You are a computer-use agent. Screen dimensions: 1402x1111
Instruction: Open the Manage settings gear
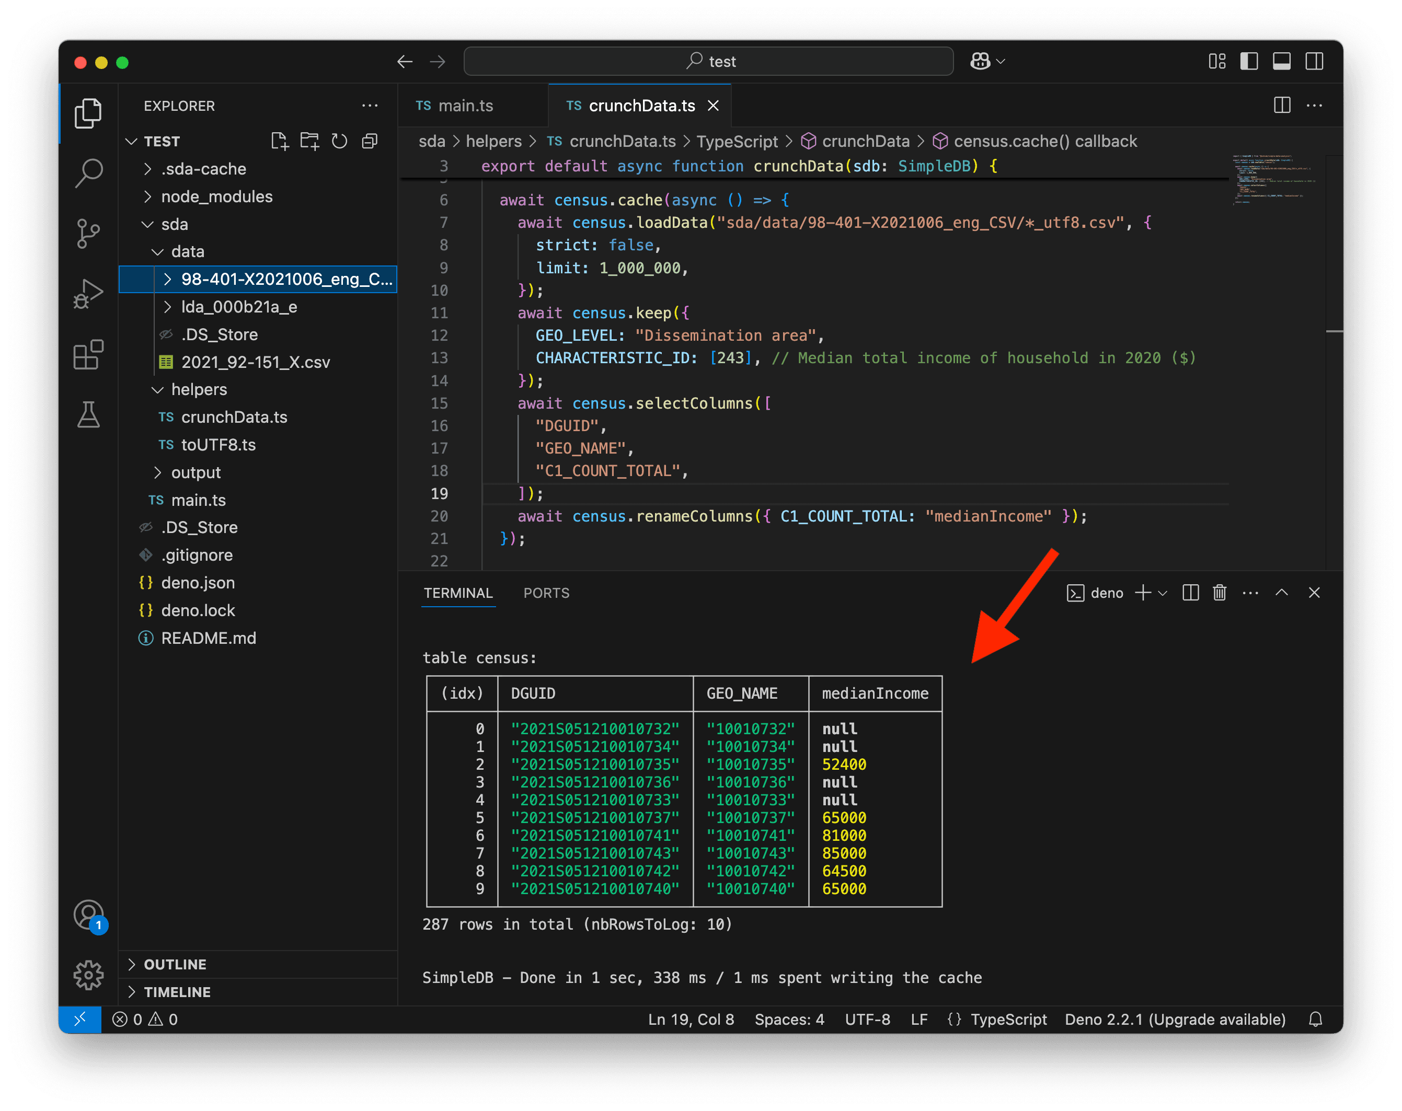click(88, 975)
